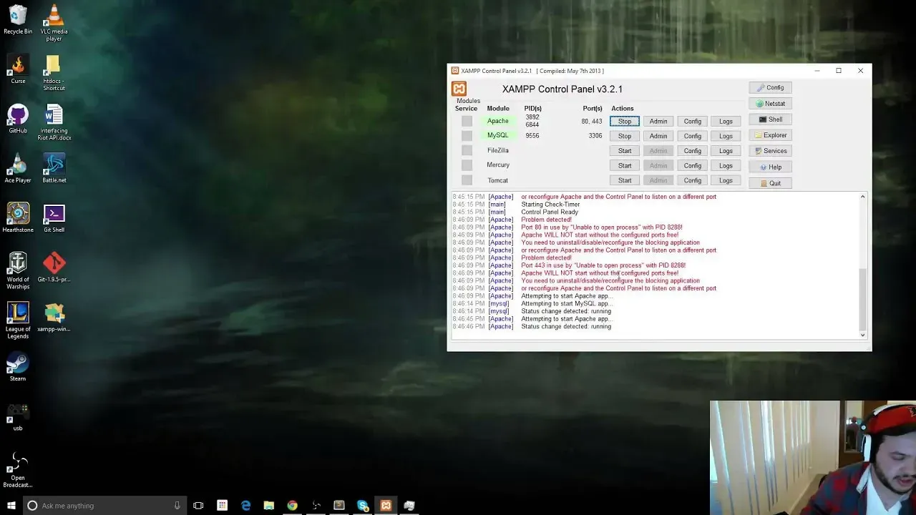
Task: Open Tomcat Config options
Action: (692, 180)
